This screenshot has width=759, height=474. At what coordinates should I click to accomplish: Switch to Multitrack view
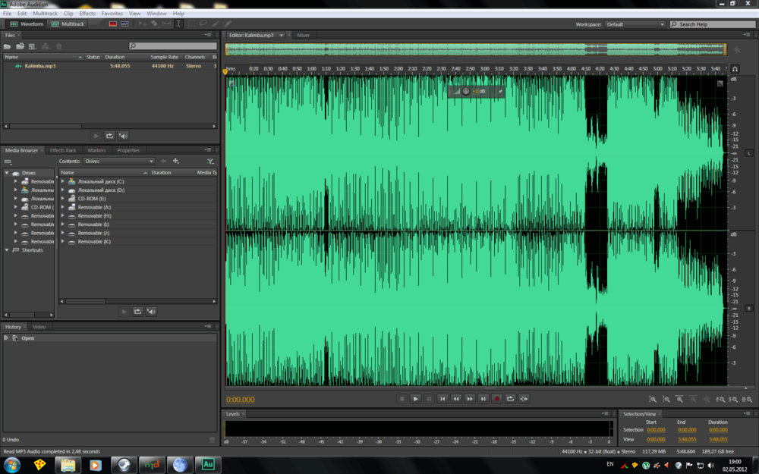point(68,24)
